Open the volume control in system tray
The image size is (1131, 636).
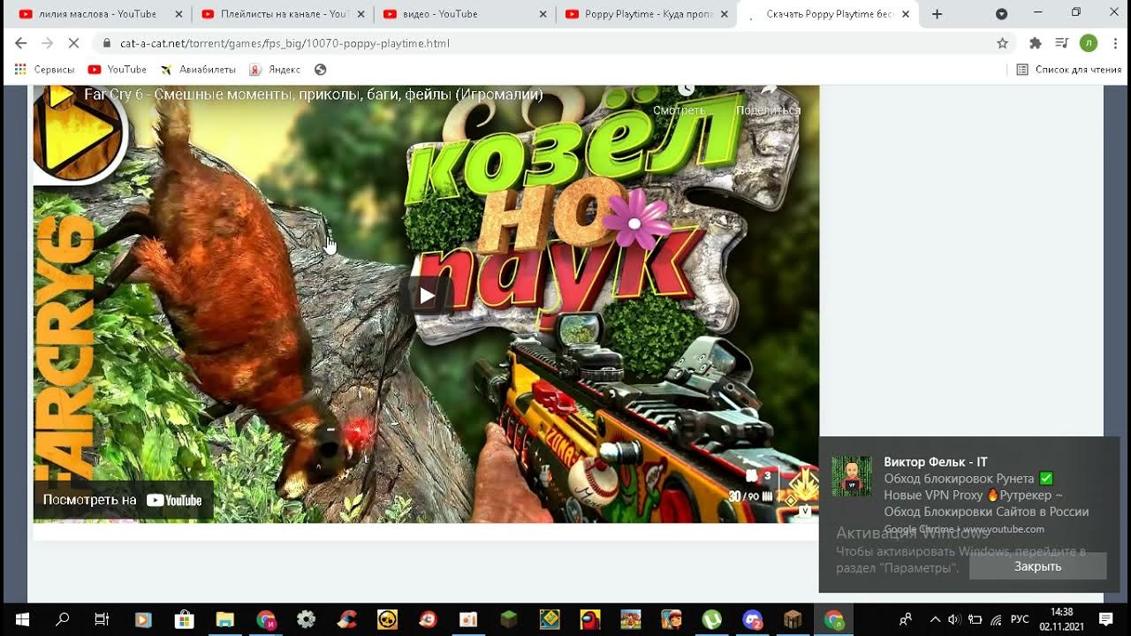954,619
